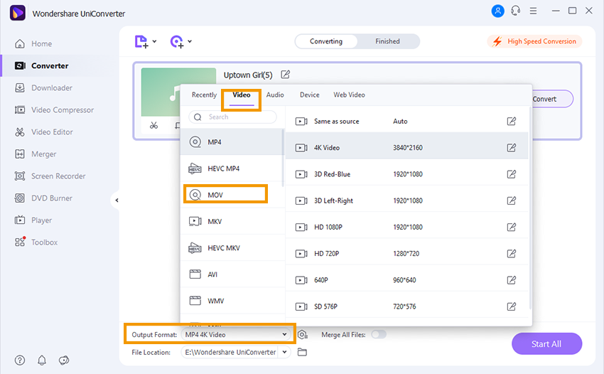Choose Same as source resolution
Image resolution: width=604 pixels, height=374 pixels.
pyautogui.click(x=406, y=121)
